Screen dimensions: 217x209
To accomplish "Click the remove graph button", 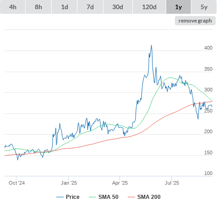I will click(195, 21).
